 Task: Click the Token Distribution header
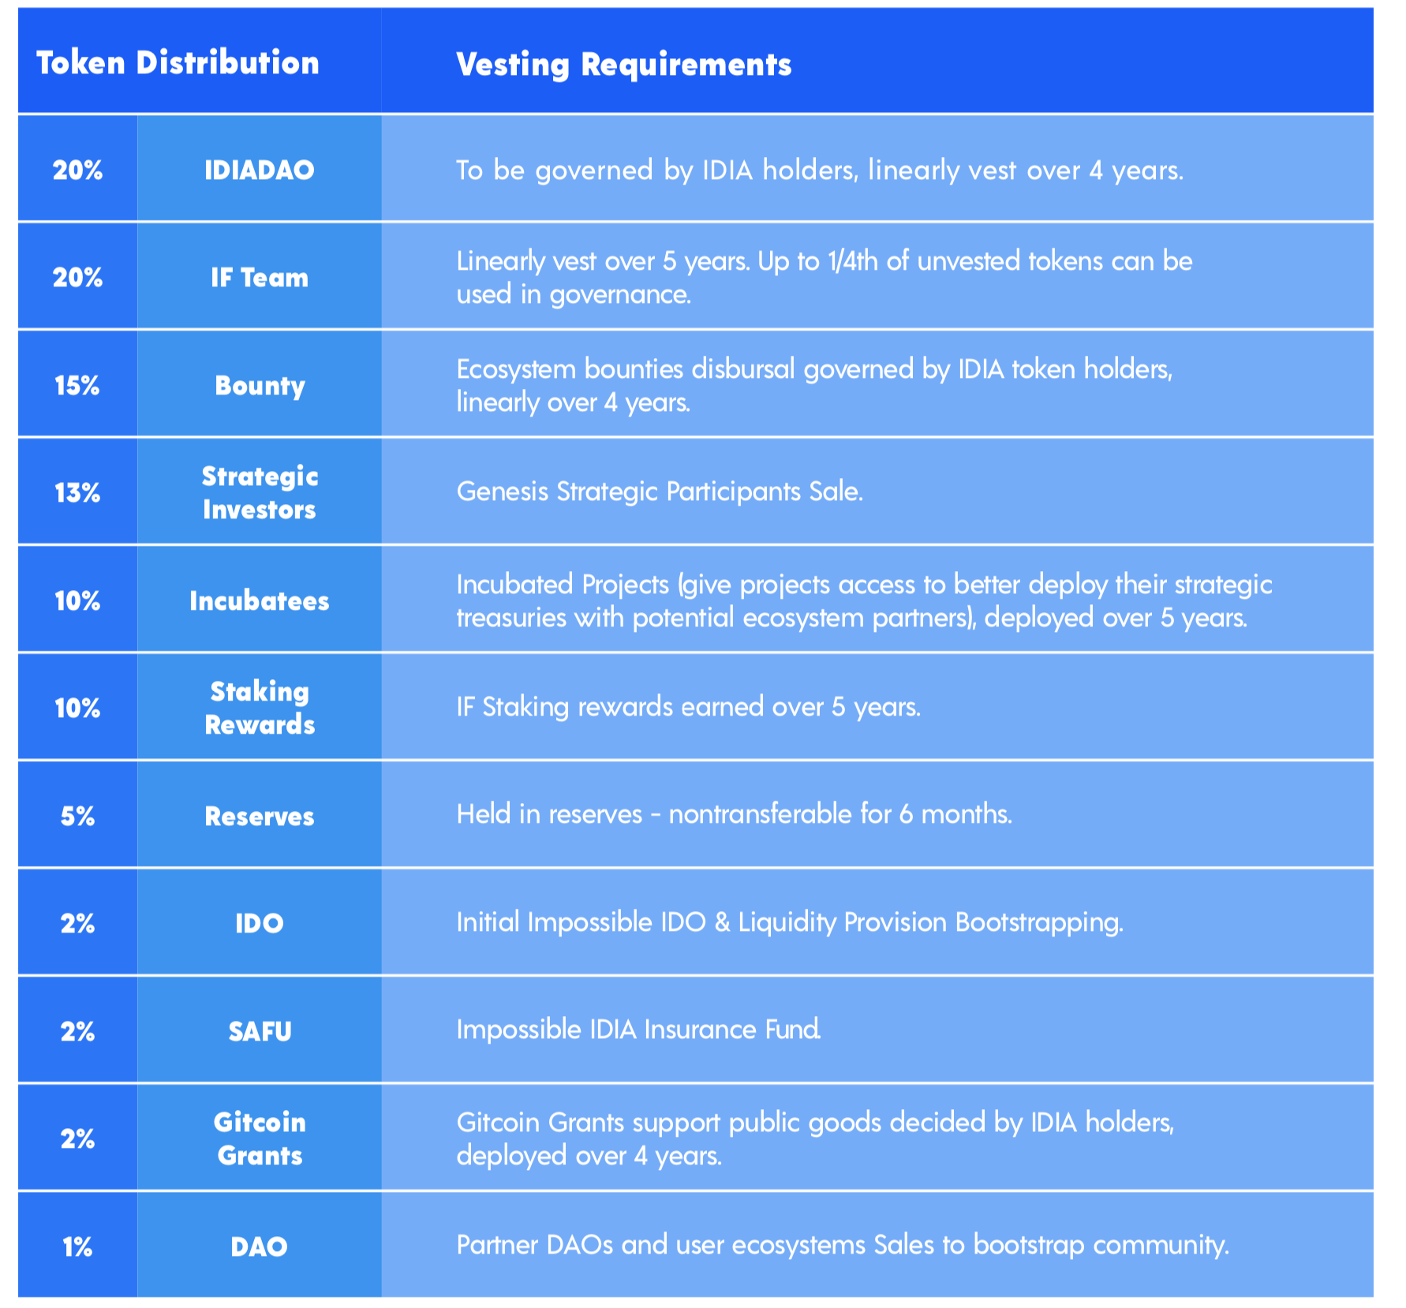point(178,63)
